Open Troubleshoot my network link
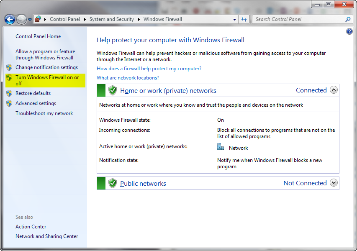Image resolution: width=357 pixels, height=251 pixels. pyautogui.click(x=44, y=113)
